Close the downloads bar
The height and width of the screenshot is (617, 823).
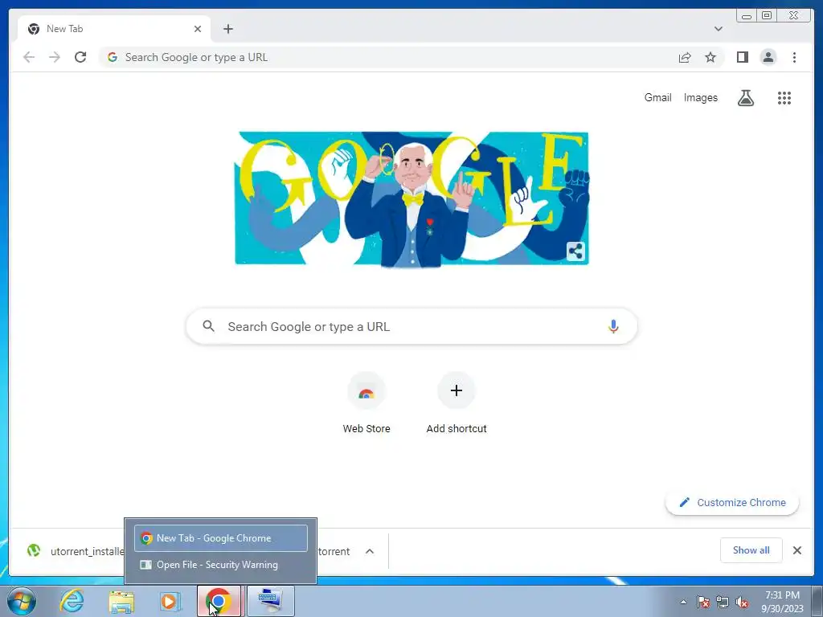point(796,550)
